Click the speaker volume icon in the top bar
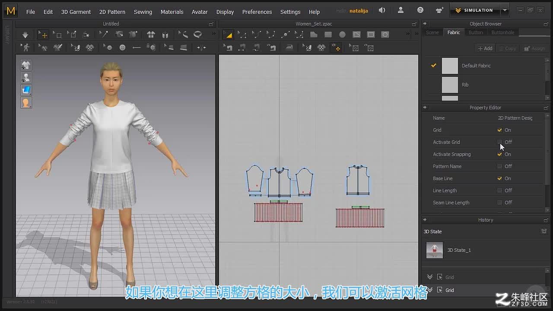 pyautogui.click(x=382, y=10)
